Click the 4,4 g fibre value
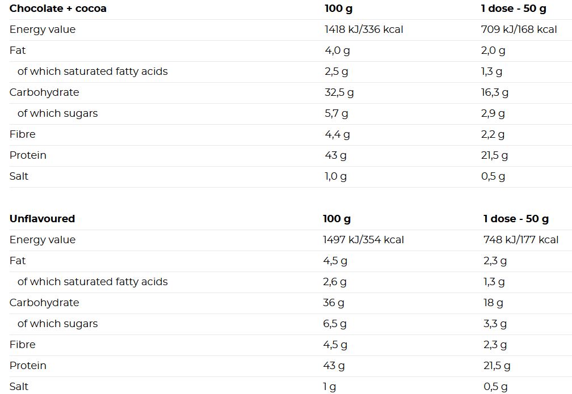Image resolution: width=572 pixels, height=394 pixels. tap(337, 135)
